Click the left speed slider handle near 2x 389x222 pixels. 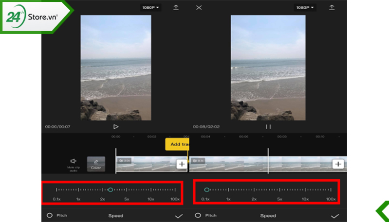[111, 189]
